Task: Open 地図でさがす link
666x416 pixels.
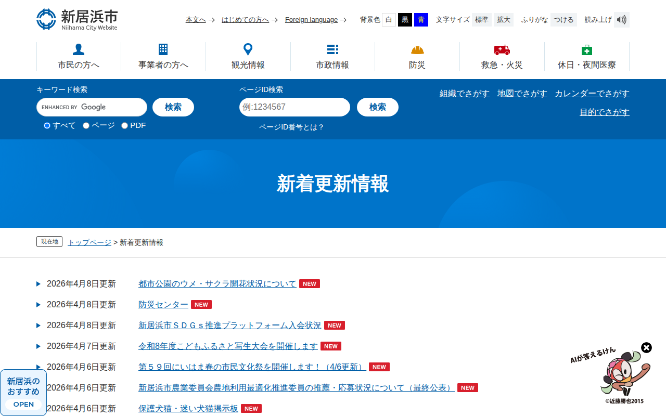Action: [522, 94]
